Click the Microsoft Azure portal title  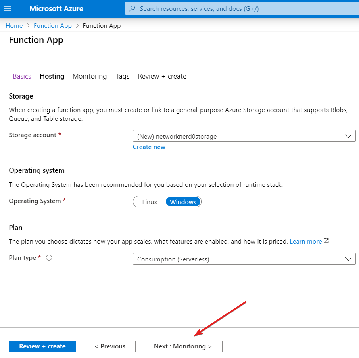[56, 8]
